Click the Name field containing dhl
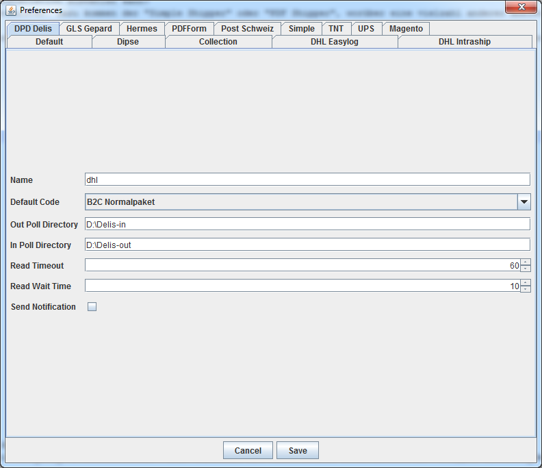Viewport: 542px width, 468px height. click(x=307, y=180)
